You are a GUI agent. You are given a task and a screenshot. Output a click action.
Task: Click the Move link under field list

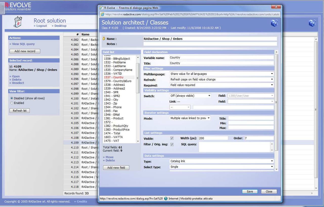[108, 157]
